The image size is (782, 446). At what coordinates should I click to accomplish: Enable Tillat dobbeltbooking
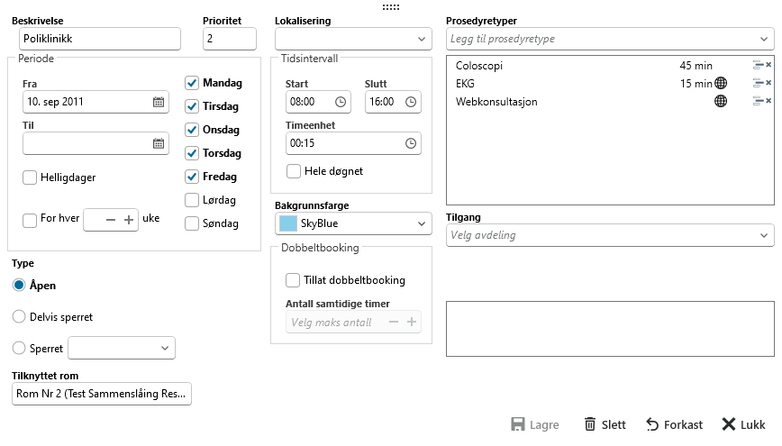[293, 280]
